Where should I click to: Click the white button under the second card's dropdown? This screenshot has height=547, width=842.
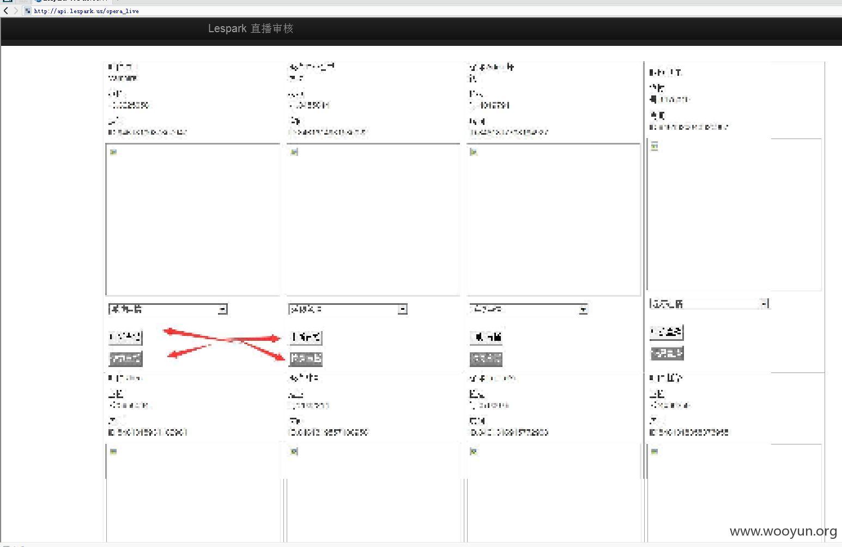pos(306,338)
